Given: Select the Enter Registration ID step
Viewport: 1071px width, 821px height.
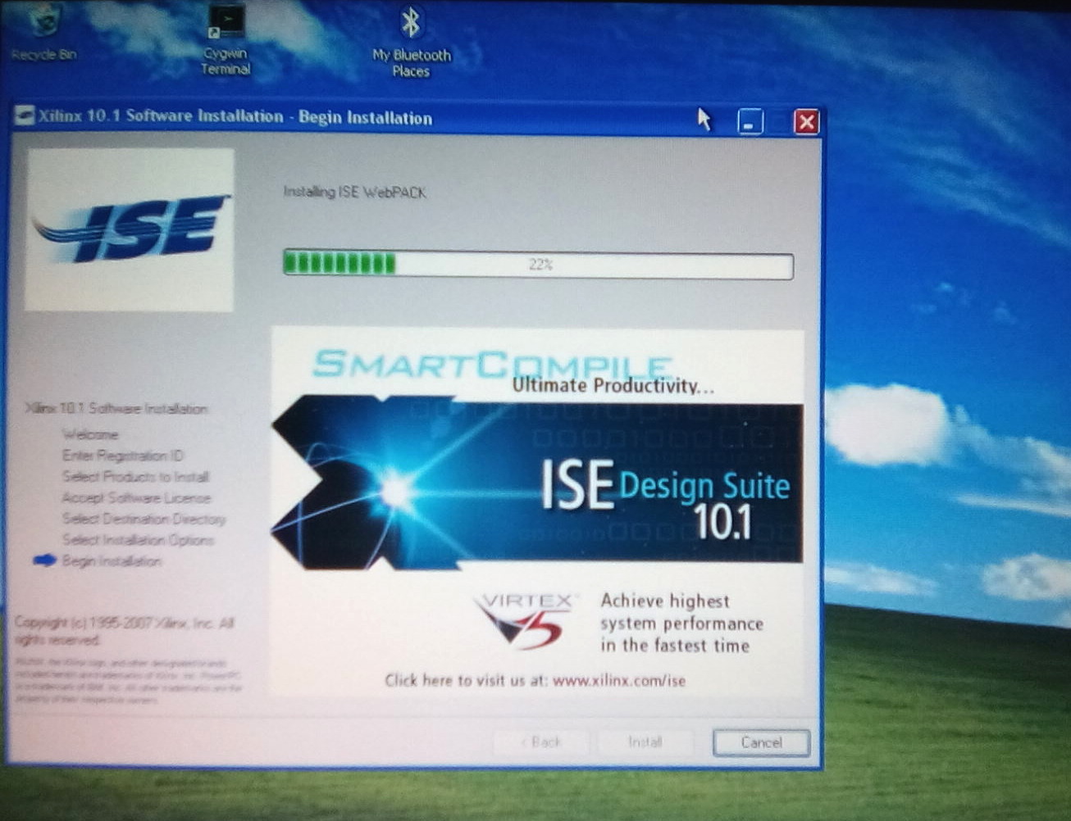Looking at the screenshot, I should click(x=123, y=456).
